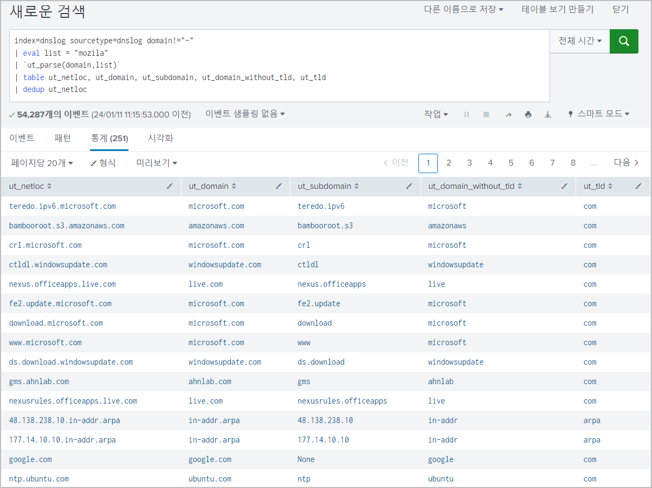Click the pause job icon

[467, 115]
